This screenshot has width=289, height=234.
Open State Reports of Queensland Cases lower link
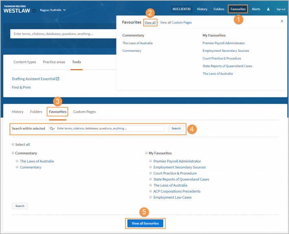pos(181,179)
